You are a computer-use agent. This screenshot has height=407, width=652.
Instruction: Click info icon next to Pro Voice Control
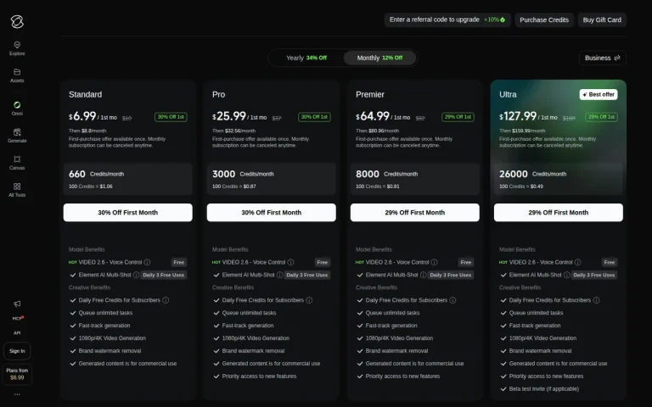pyautogui.click(x=290, y=263)
